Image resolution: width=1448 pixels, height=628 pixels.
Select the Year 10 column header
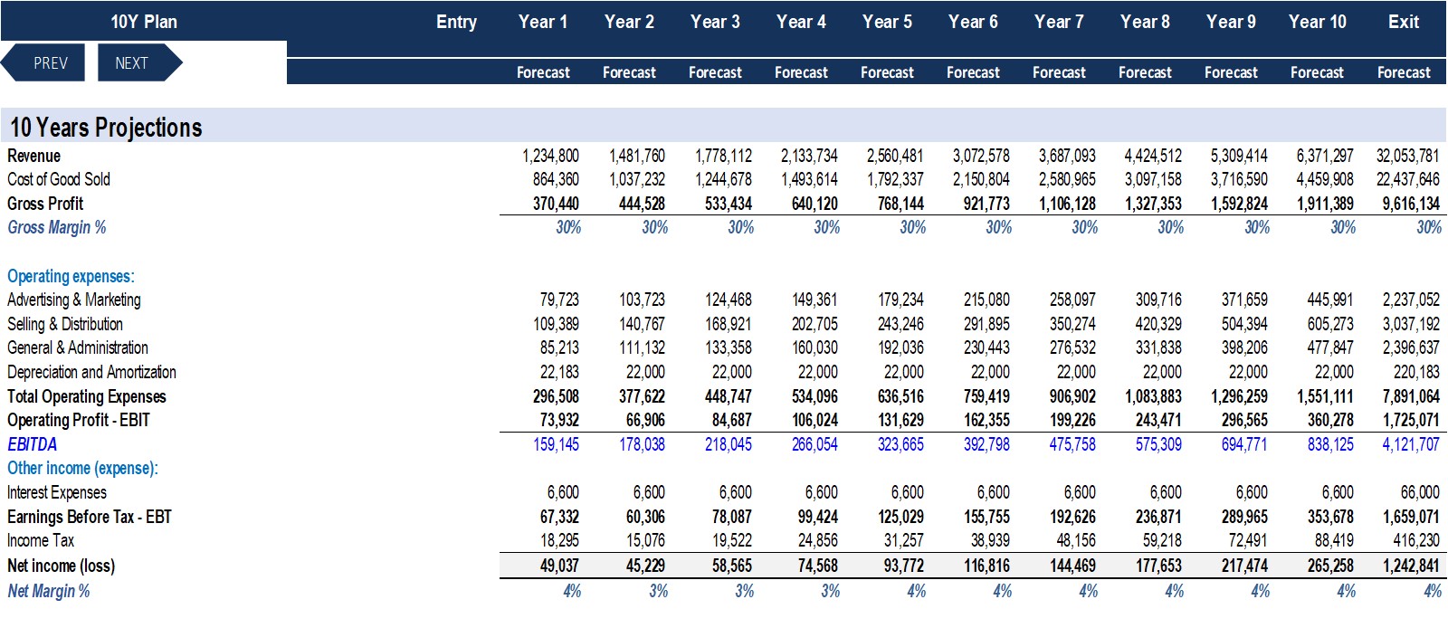1317,22
